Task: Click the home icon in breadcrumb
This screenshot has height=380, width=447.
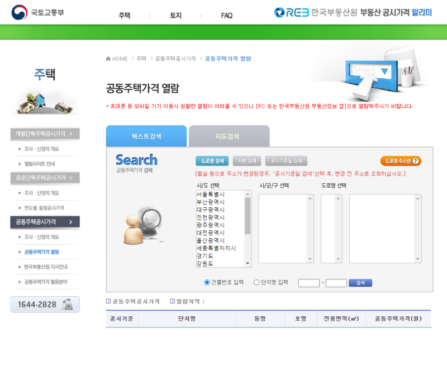Action: click(x=108, y=59)
